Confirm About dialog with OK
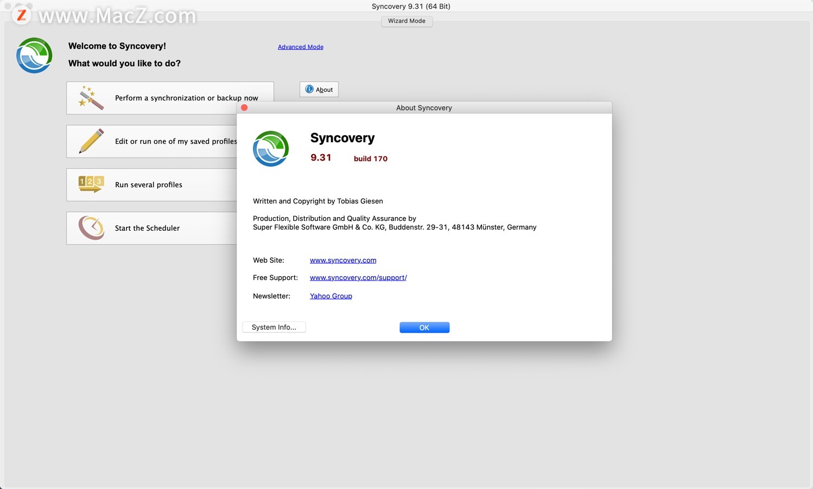813x489 pixels. point(424,327)
